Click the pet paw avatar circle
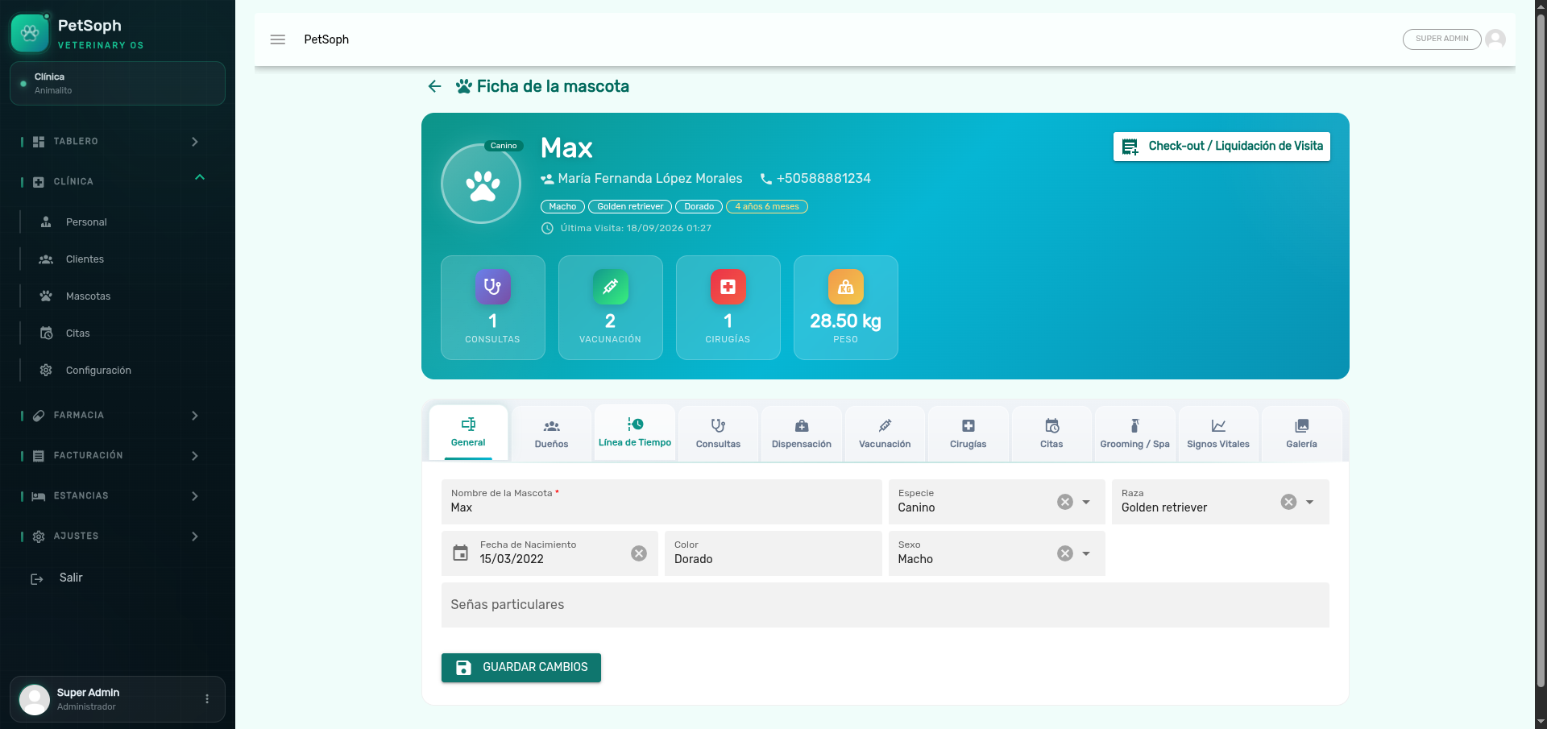This screenshot has height=729, width=1547. (x=482, y=184)
